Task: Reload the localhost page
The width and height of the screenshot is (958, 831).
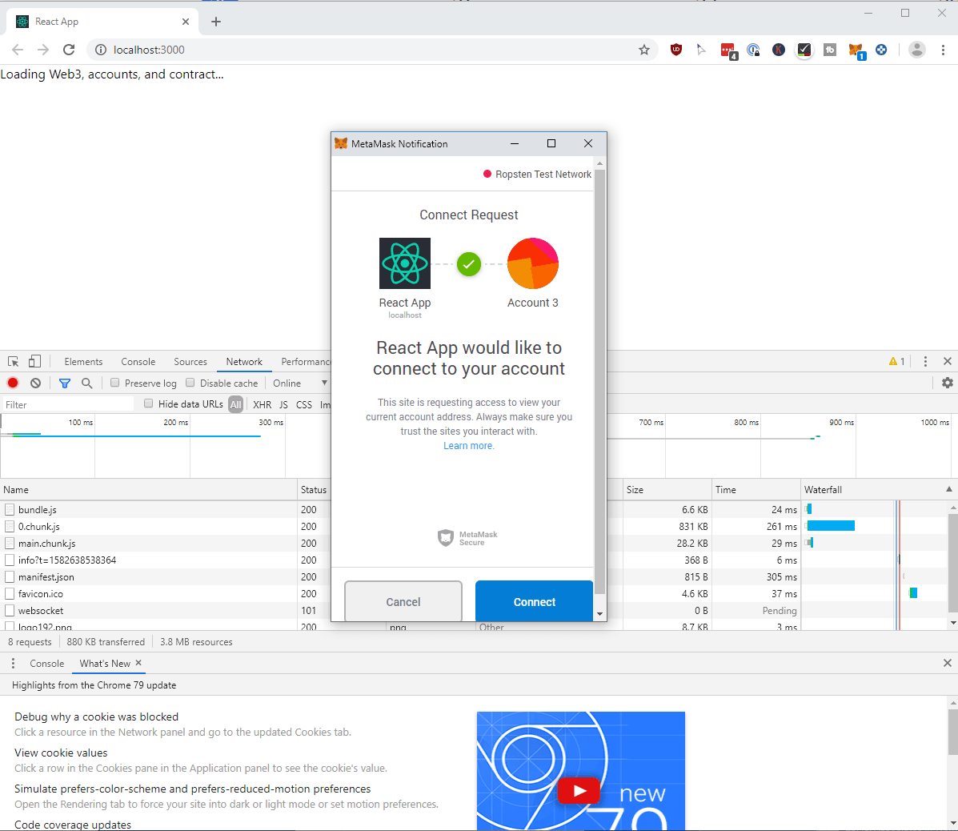Action: pyautogui.click(x=69, y=50)
